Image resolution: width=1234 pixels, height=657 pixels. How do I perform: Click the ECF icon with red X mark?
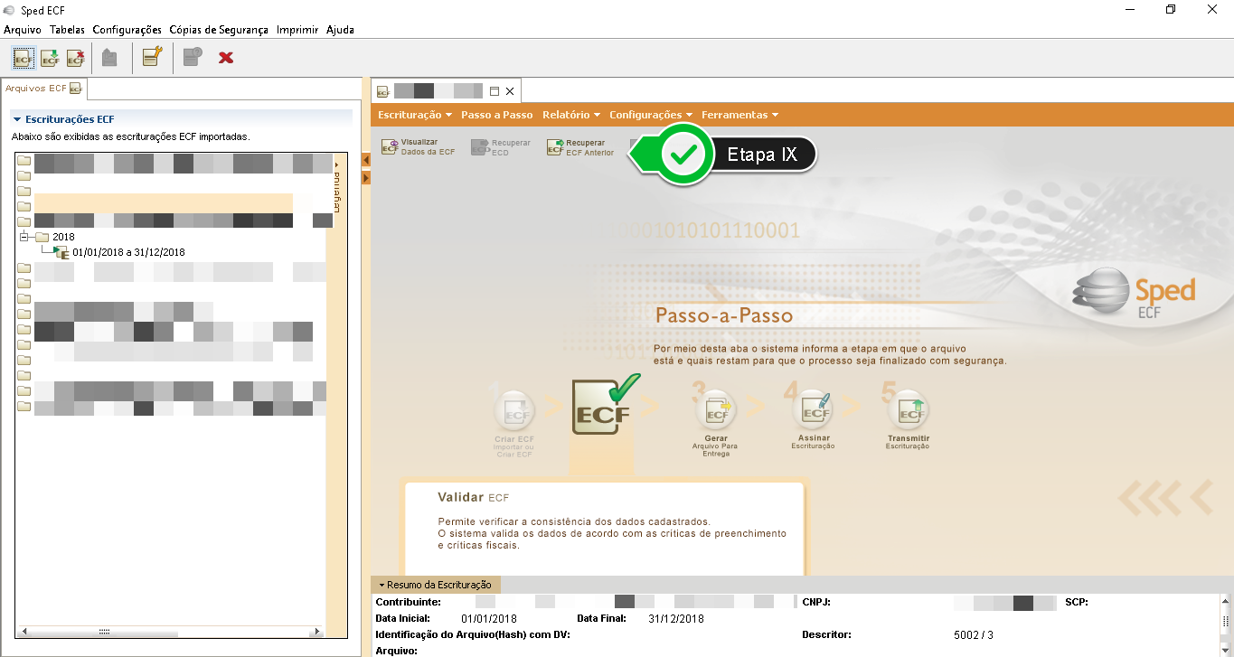[x=76, y=58]
